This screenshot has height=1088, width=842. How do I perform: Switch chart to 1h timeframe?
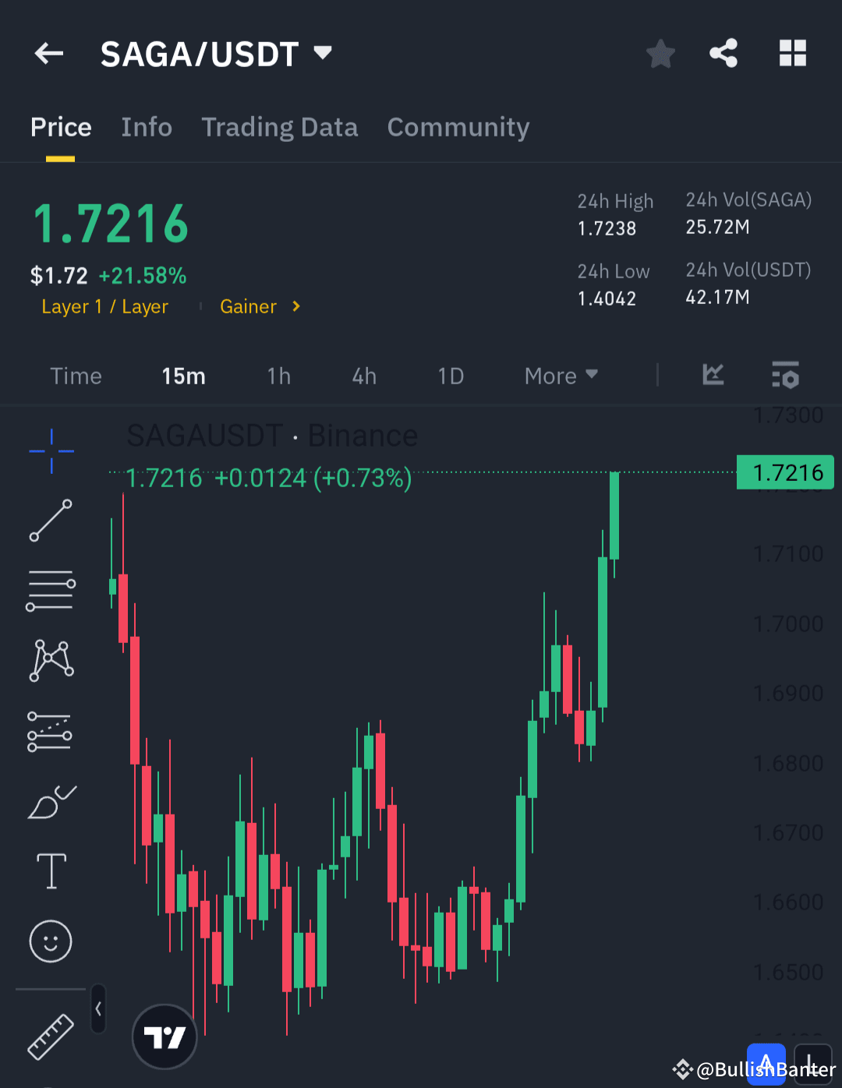tap(278, 376)
